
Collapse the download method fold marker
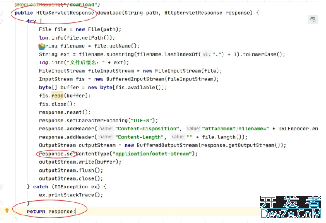coord(1,13)
